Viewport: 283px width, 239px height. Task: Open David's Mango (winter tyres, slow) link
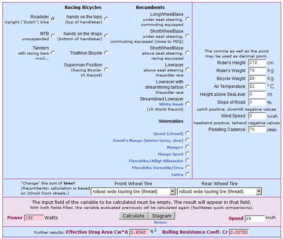tap(148, 140)
